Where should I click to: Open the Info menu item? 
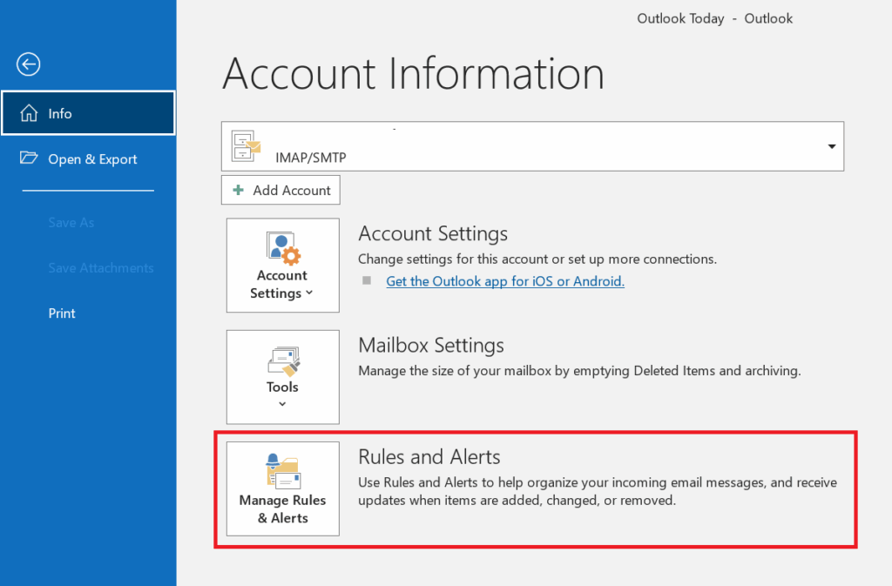pyautogui.click(x=88, y=113)
